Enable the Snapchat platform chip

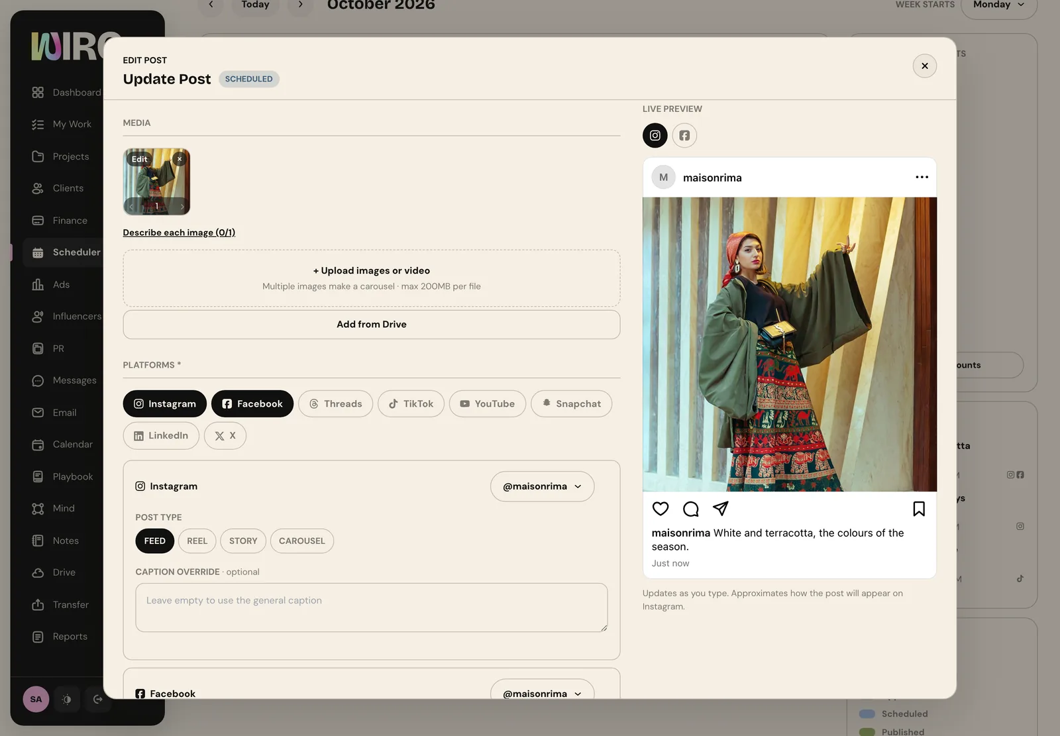click(x=571, y=403)
